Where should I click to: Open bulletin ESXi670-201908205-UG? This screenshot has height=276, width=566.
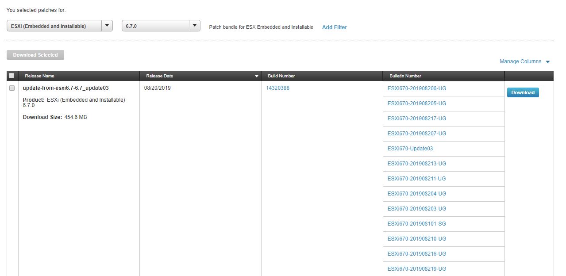[417, 103]
